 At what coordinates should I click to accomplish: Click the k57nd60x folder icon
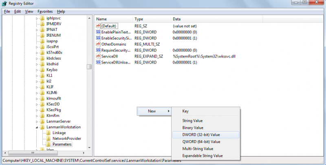(x=42, y=53)
